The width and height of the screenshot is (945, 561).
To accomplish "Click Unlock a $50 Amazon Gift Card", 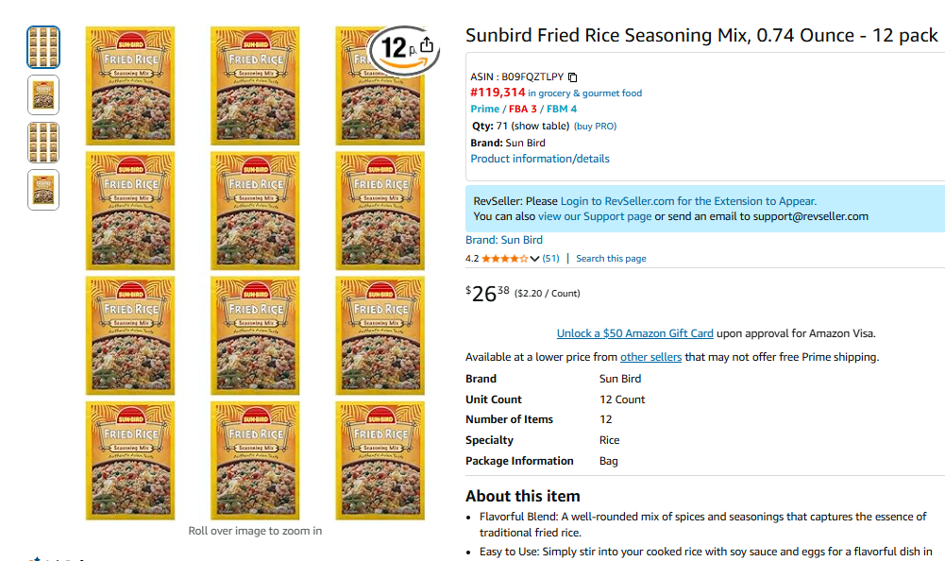I will (x=634, y=333).
